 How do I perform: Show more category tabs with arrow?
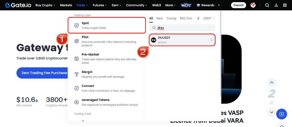(x=198, y=18)
